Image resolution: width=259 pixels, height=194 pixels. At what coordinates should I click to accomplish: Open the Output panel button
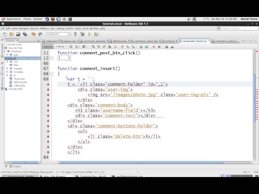[x=15, y=166]
